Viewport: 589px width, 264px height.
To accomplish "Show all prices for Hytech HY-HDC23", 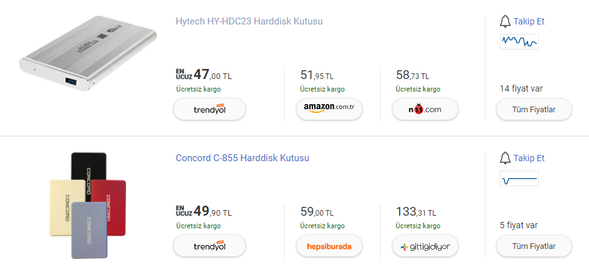I will [534, 110].
